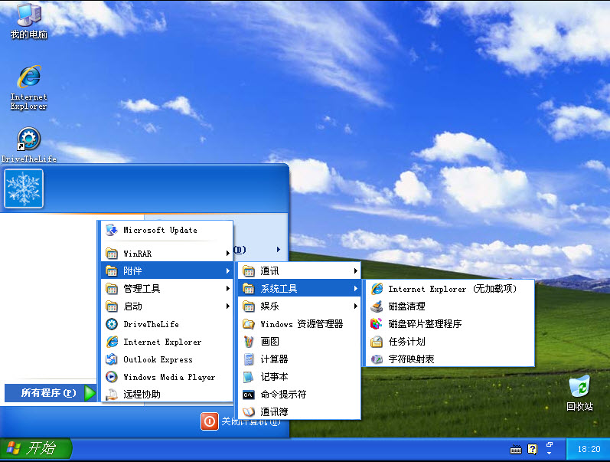The height and width of the screenshot is (462, 610).
Task: Open the Microsoft Update menu entry
Action: coord(167,230)
